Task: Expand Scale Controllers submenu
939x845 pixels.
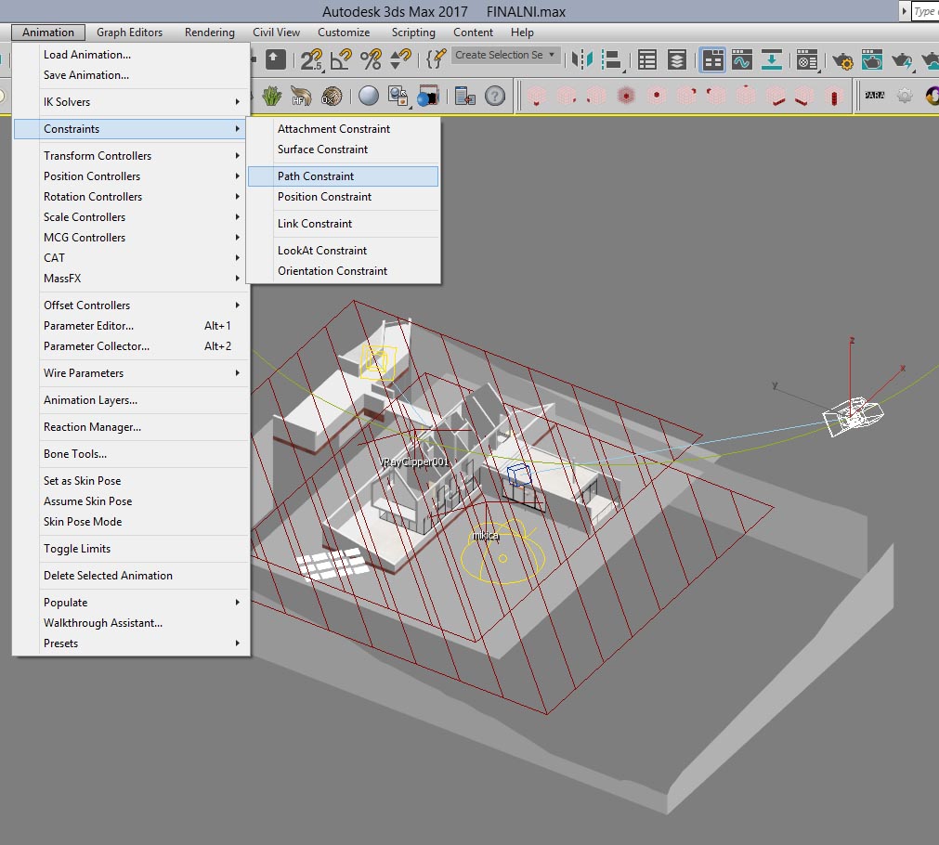Action: pyautogui.click(x=129, y=216)
